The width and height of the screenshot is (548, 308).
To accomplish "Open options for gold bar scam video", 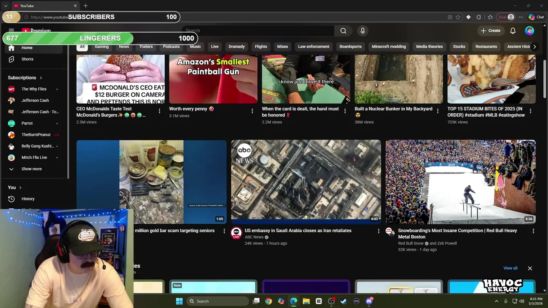I will click(224, 231).
